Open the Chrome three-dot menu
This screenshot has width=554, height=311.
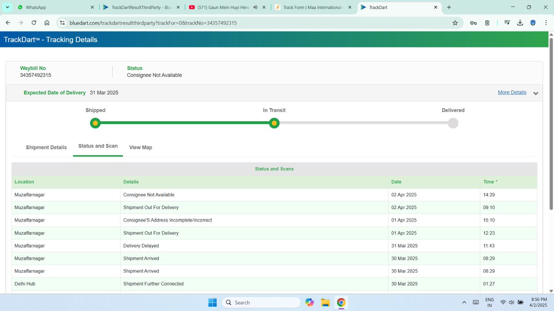click(546, 23)
